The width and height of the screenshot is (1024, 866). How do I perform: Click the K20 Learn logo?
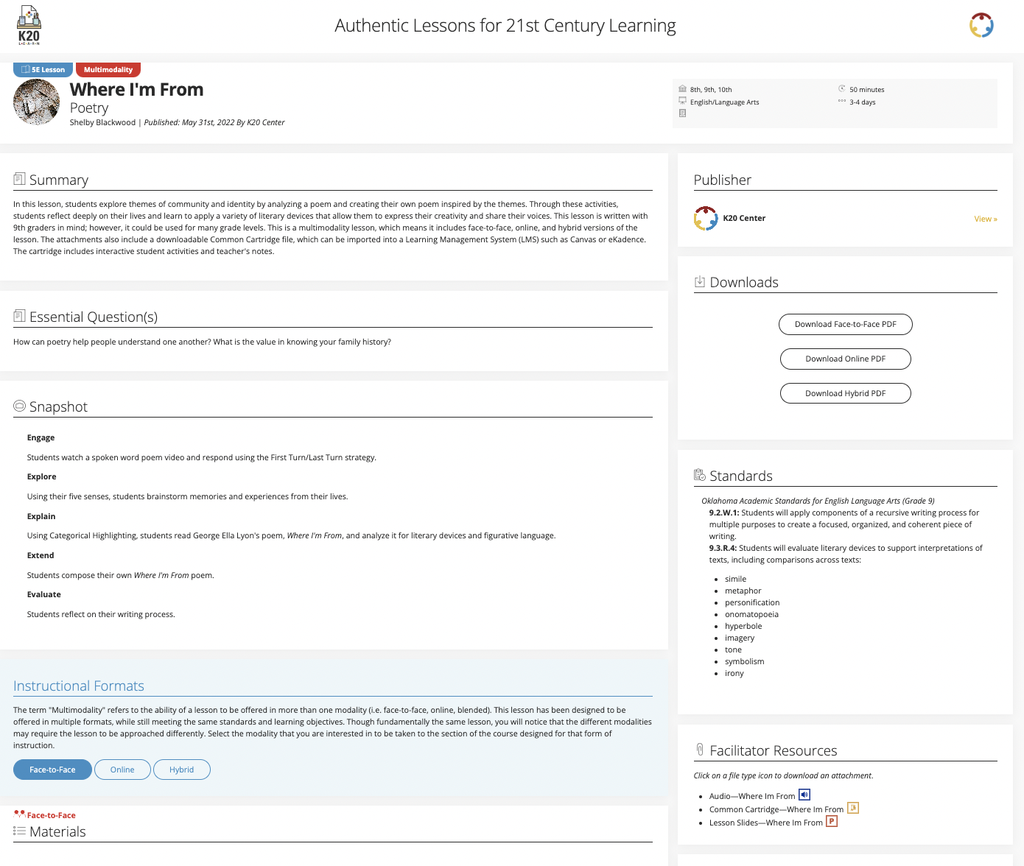tap(29, 26)
